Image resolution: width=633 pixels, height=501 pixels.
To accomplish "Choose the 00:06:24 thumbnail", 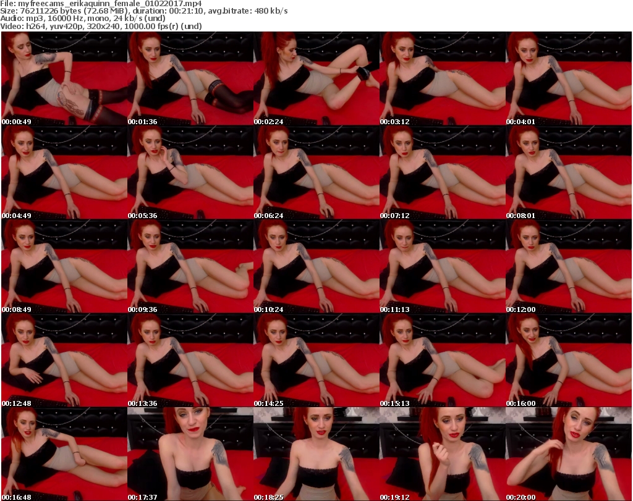I will point(316,172).
